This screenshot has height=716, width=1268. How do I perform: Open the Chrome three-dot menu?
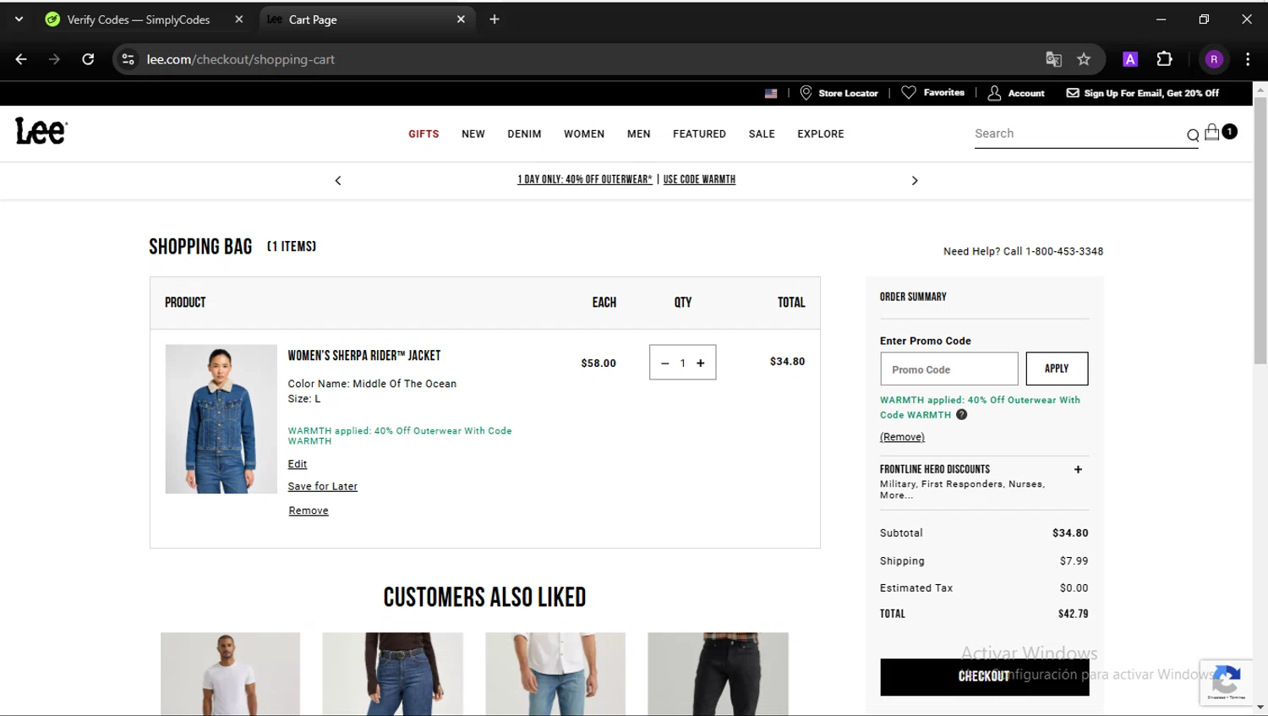(1248, 59)
